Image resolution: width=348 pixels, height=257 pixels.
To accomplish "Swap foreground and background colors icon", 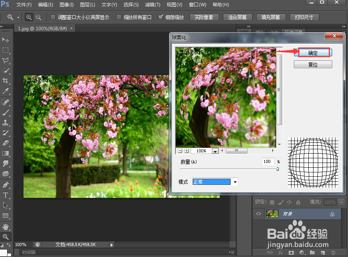I will click(9, 245).
